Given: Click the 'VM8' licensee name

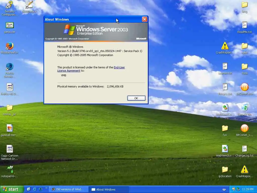Looking at the screenshot, I should pyautogui.click(x=63, y=75).
